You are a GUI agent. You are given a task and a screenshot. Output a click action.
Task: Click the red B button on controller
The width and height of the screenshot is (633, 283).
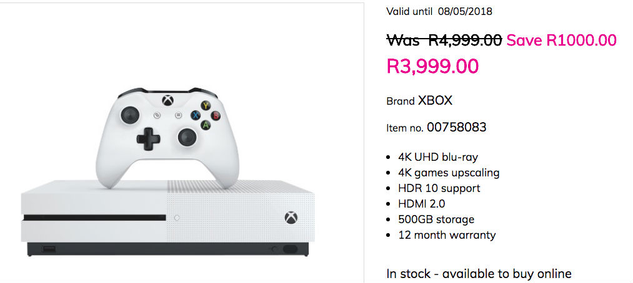[x=215, y=115]
